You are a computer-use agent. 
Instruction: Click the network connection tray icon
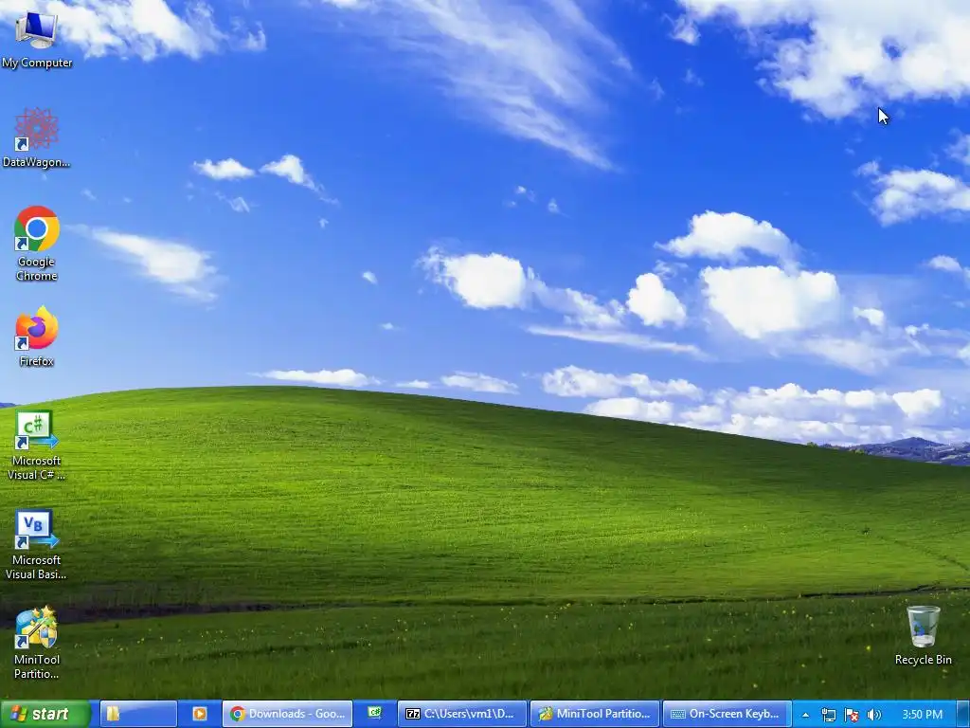828,715
